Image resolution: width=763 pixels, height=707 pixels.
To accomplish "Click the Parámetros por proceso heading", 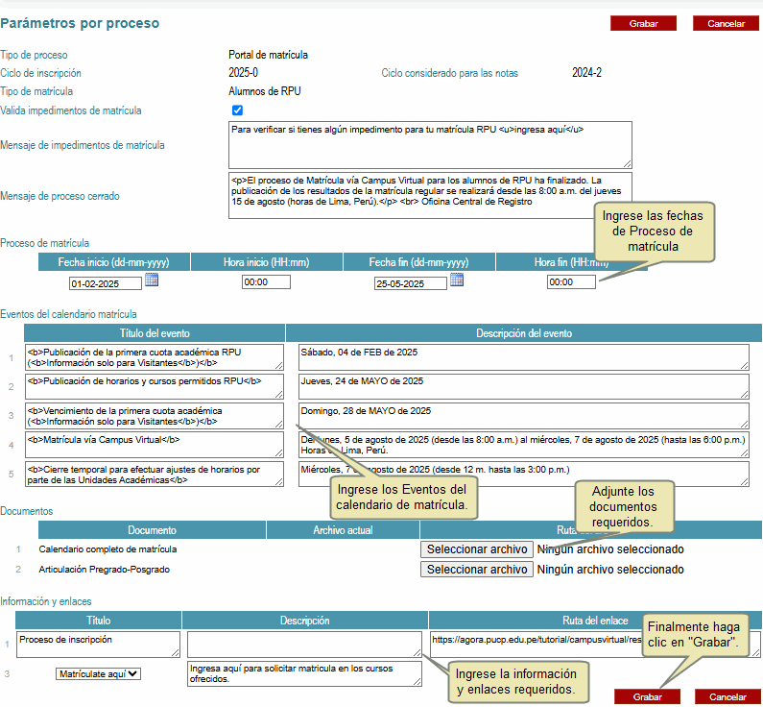I will point(80,23).
